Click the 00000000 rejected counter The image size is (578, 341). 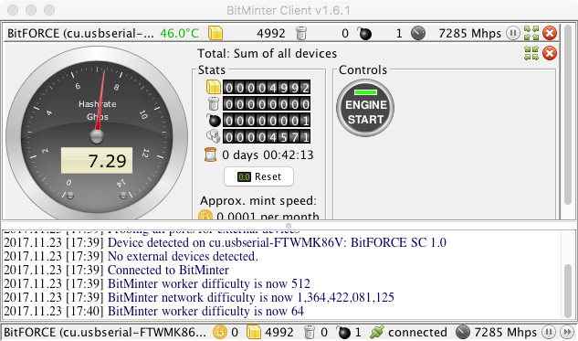(267, 104)
